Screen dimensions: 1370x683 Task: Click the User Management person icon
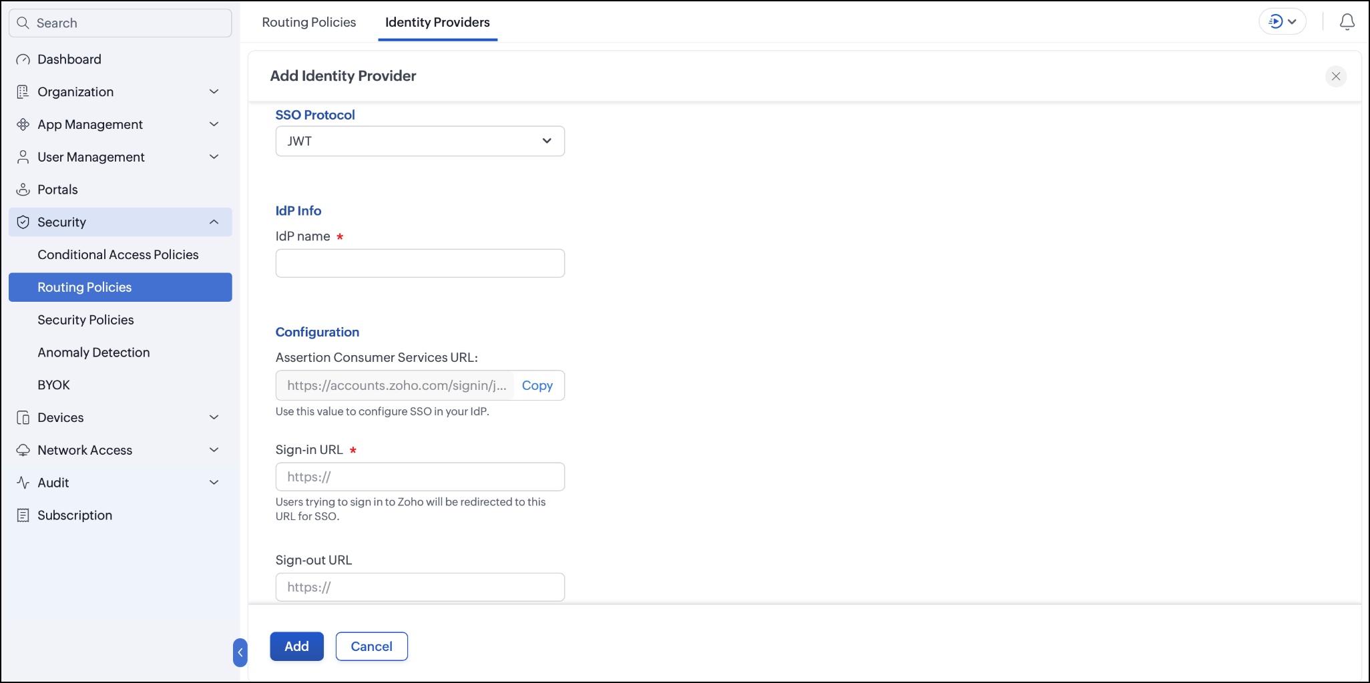[x=23, y=157]
